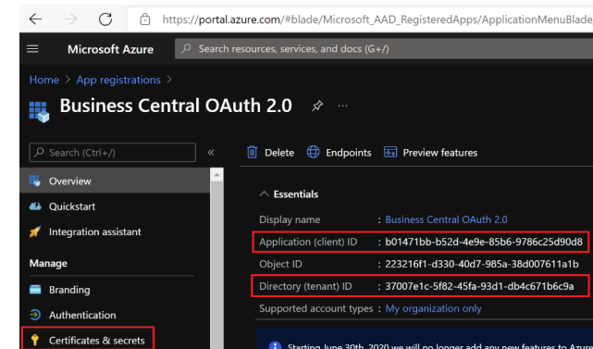Collapse the Essentials section
Image resolution: width=593 pixels, height=349 pixels.
point(264,194)
